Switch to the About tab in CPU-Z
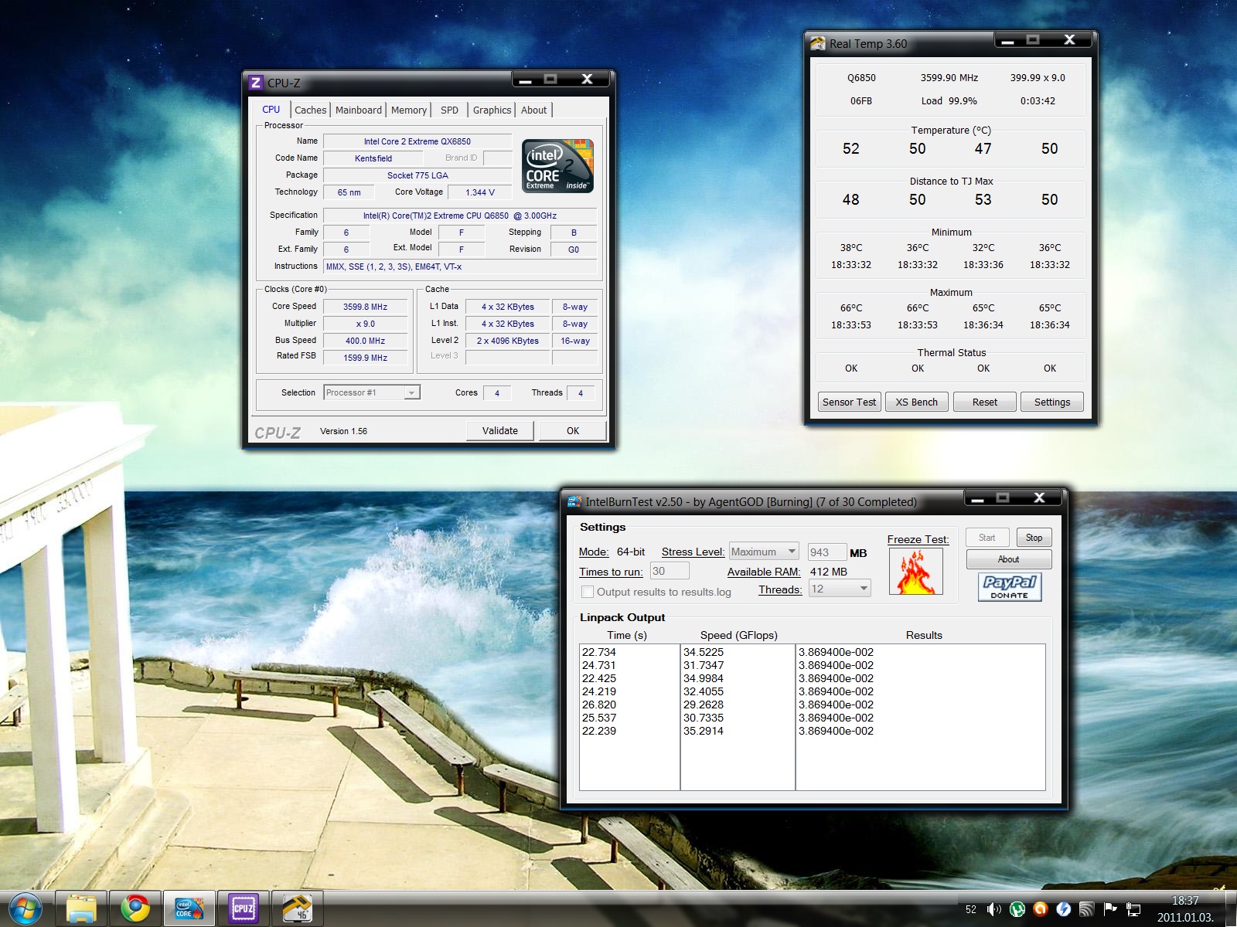This screenshot has height=927, width=1237. tap(533, 110)
